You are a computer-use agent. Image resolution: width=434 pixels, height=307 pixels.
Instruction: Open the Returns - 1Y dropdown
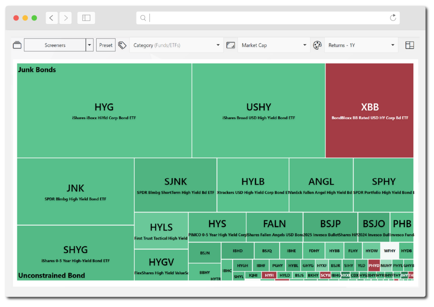coord(361,45)
